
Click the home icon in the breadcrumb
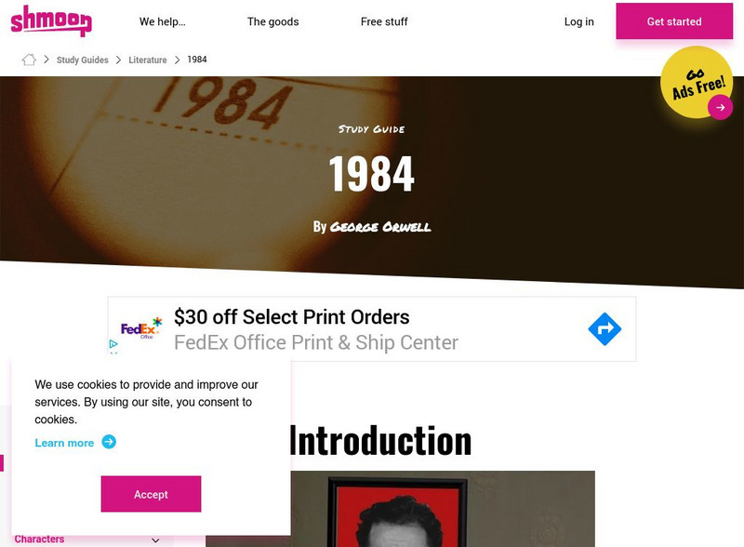coord(29,59)
